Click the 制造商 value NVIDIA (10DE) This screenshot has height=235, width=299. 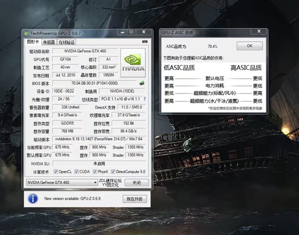[x=122, y=91]
